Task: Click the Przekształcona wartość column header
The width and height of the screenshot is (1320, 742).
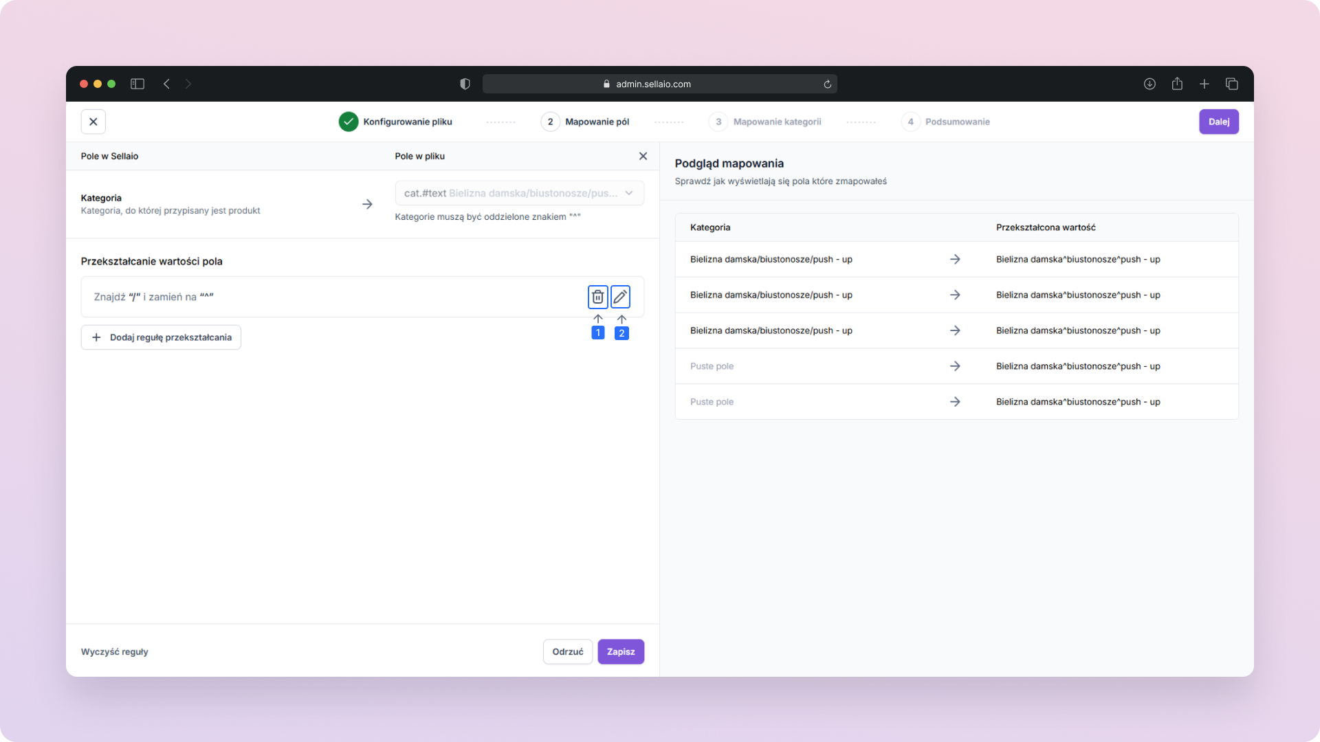Action: coord(1046,227)
